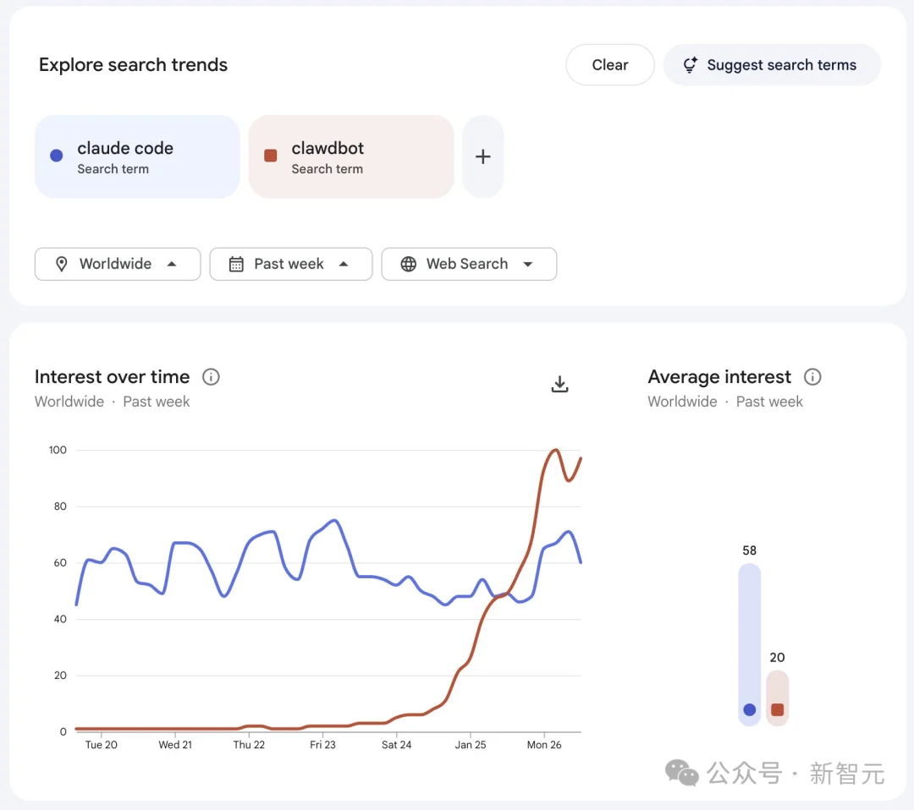This screenshot has height=810, width=914.
Task: Open the Average interest info icon
Action: [812, 377]
